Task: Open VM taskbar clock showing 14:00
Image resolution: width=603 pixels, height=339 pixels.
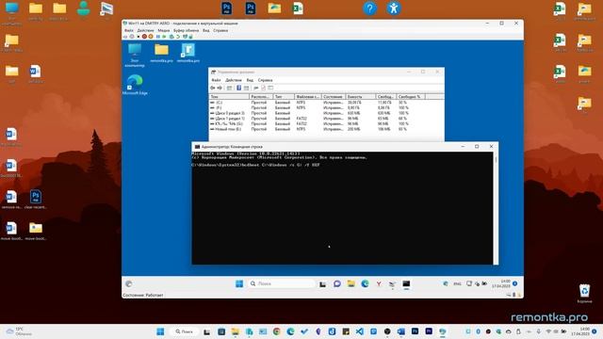Action: pyautogui.click(x=501, y=283)
